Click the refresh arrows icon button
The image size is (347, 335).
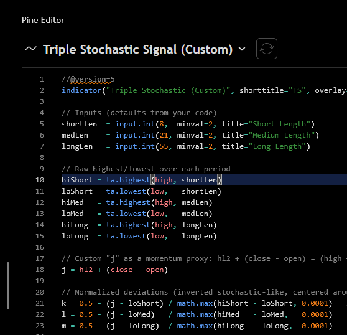267,49
